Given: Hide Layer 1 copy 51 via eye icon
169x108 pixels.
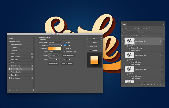Looking at the screenshot, I should (x=123, y=41).
